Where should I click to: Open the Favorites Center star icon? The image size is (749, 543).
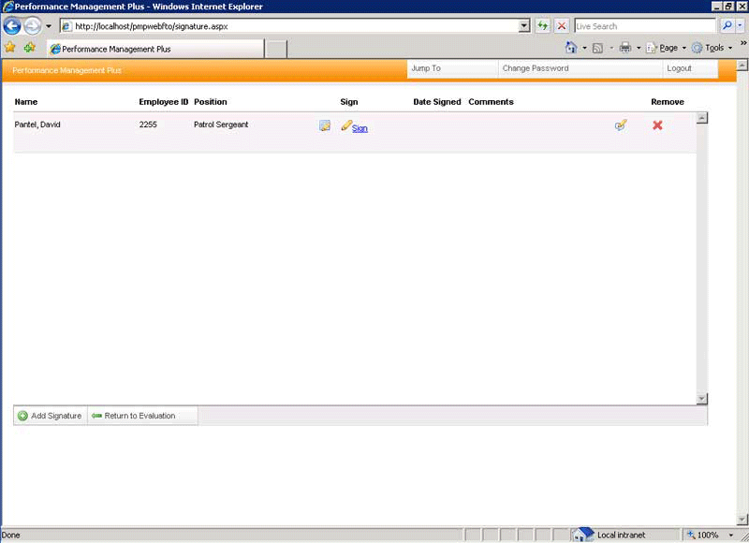(10, 48)
